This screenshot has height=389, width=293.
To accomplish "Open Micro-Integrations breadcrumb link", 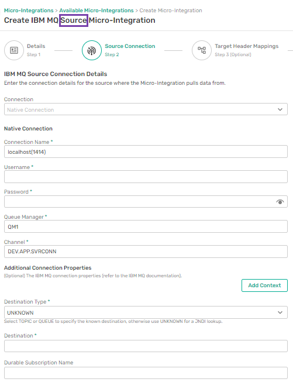I will coord(29,11).
